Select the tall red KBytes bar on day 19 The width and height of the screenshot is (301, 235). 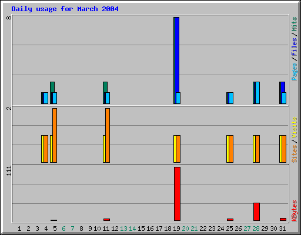click(177, 194)
